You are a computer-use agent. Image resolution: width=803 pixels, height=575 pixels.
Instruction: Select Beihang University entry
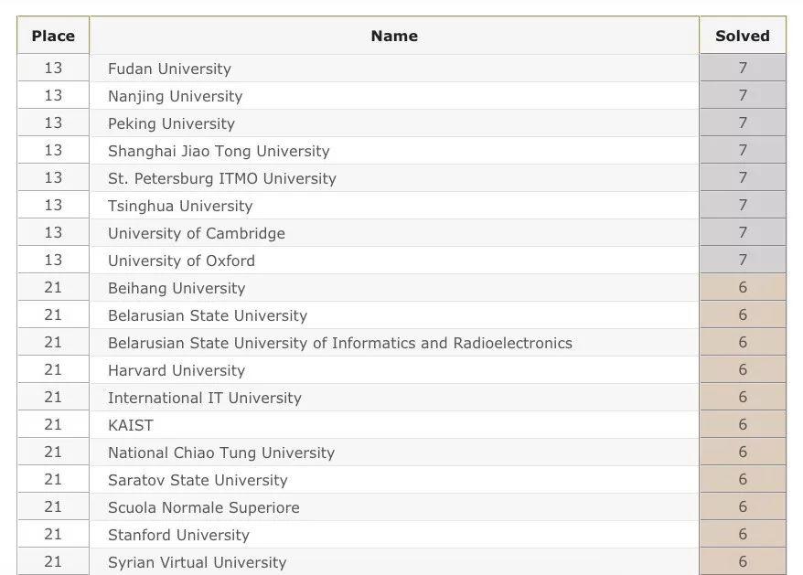pyautogui.click(x=177, y=288)
